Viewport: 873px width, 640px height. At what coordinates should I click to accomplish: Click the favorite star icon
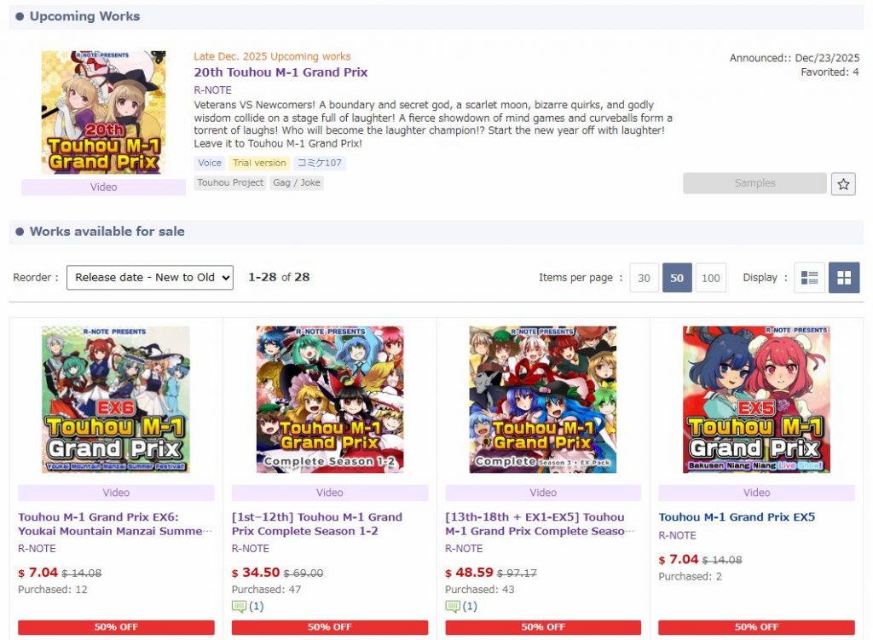coord(843,184)
